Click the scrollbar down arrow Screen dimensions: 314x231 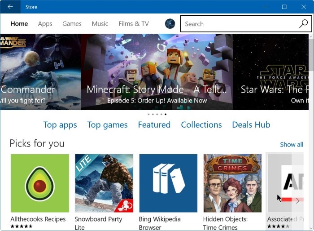coord(311,228)
